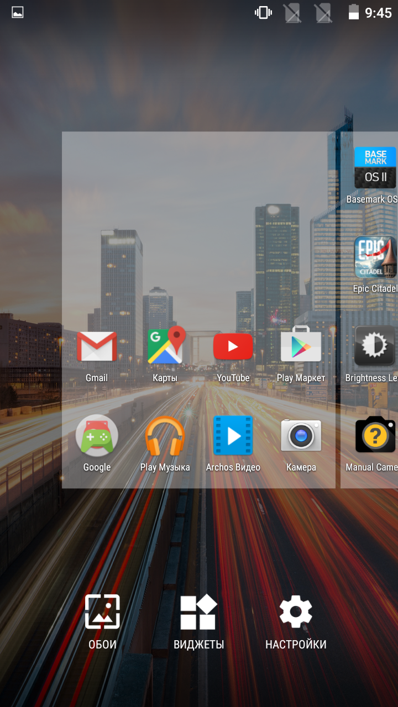Tap the second no-SIM status icon
398x707 pixels.
point(323,12)
